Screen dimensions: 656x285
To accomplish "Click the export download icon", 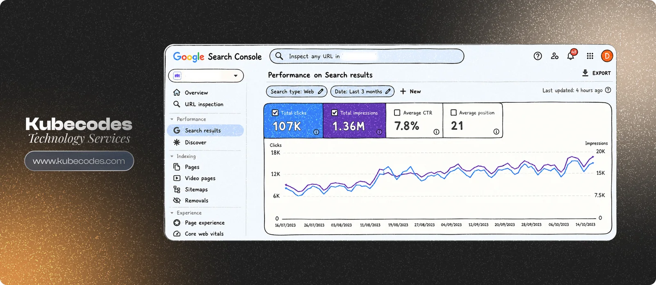I will [x=585, y=73].
